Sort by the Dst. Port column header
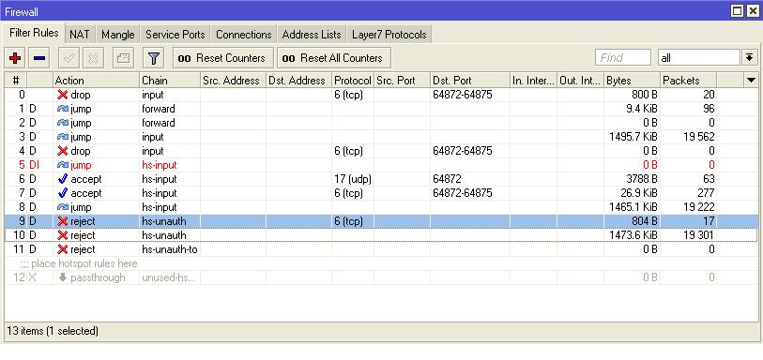 (x=470, y=81)
